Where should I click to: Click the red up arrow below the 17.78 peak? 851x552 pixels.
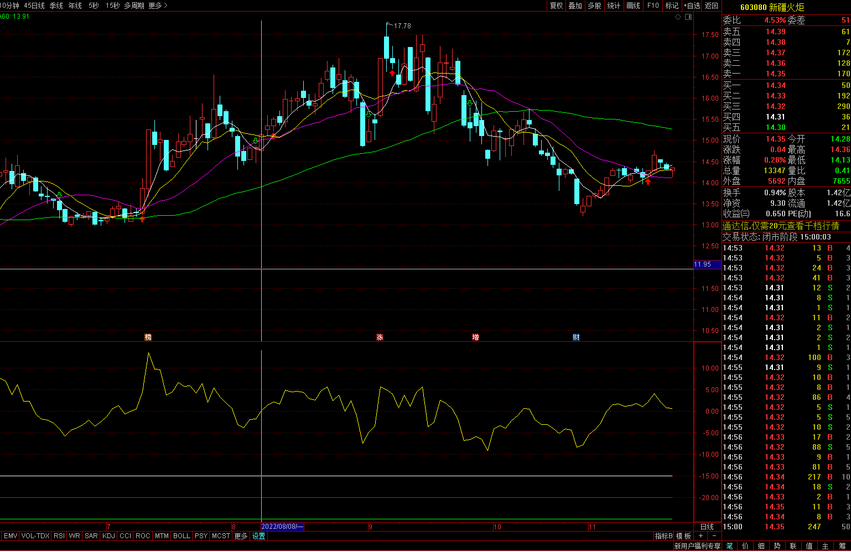click(x=392, y=73)
